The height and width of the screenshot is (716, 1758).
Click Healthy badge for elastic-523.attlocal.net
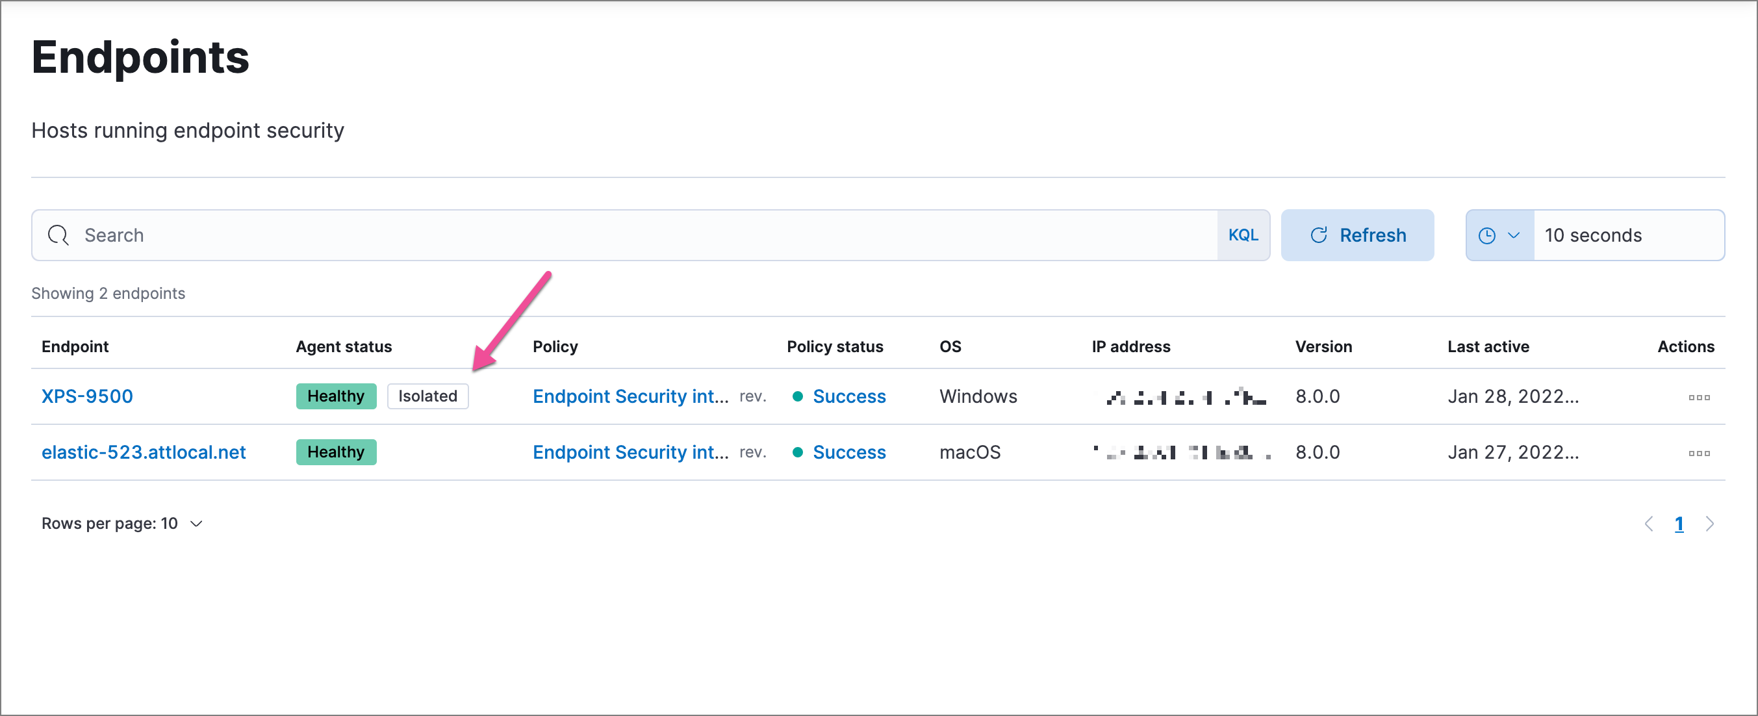point(336,452)
